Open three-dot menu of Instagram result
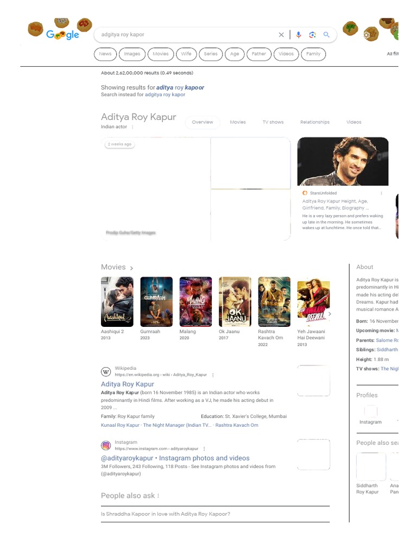The image size is (417, 556). [204, 448]
